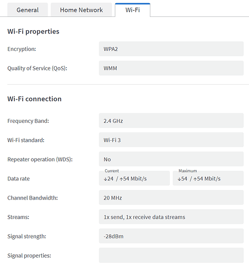The height and width of the screenshot is (264, 249).
Task: Click the up arrow in Current data rate
Action: [x=121, y=179]
